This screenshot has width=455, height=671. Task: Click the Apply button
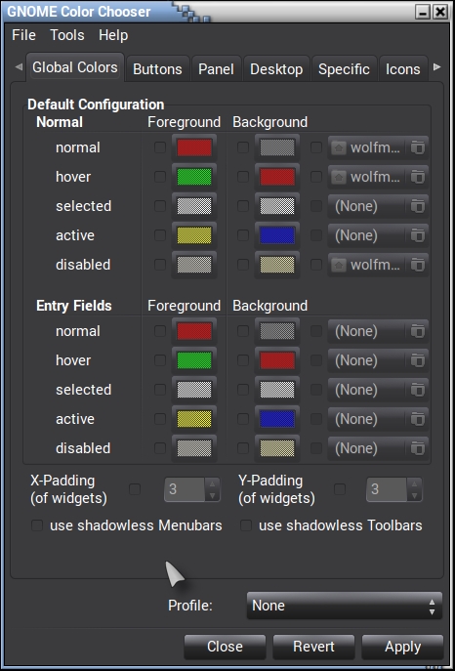(403, 647)
